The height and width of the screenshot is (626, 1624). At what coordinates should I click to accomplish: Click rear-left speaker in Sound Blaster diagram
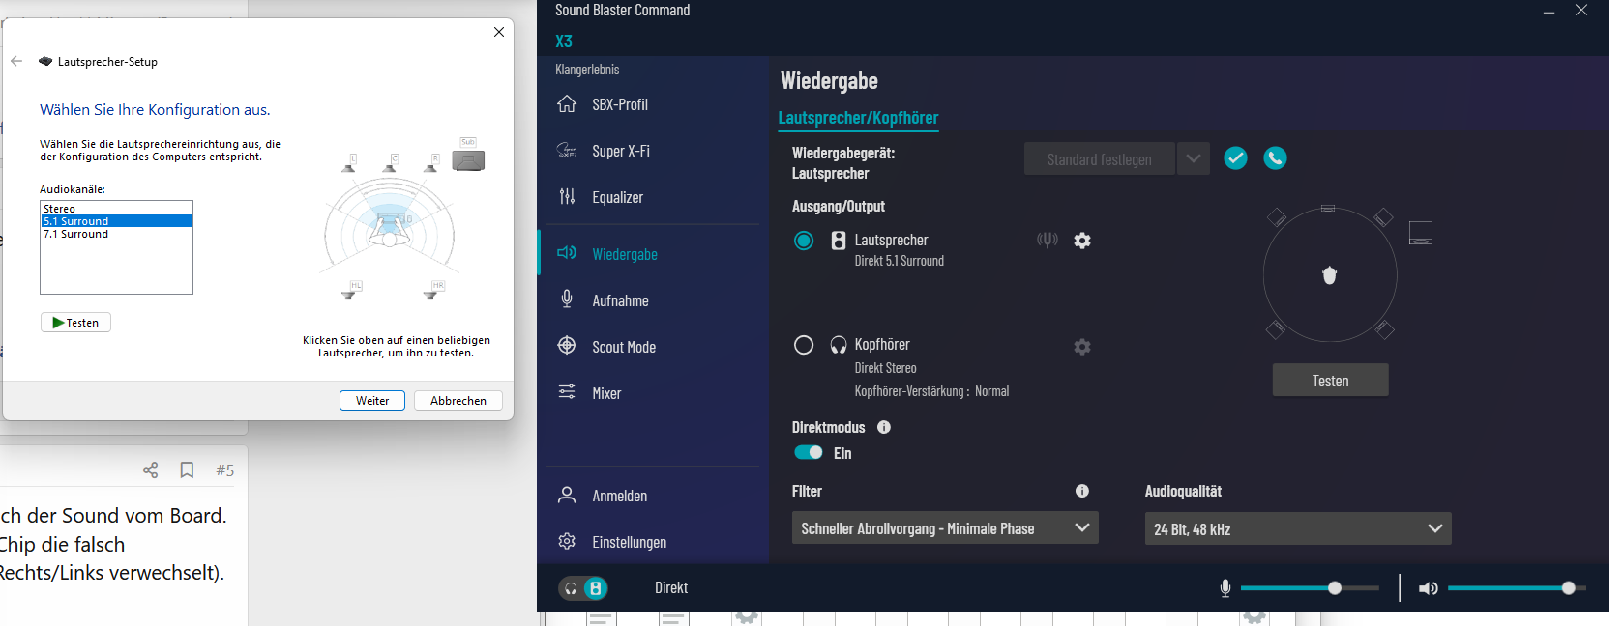click(x=1276, y=329)
